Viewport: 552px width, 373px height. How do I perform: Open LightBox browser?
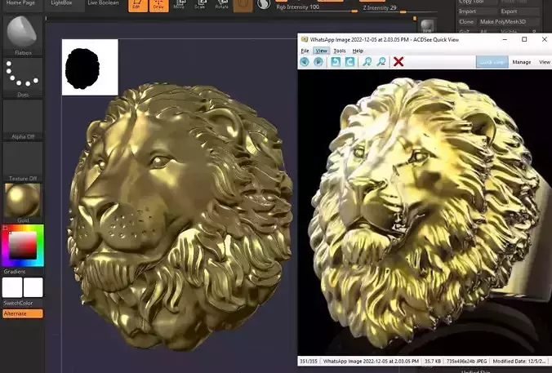click(x=61, y=2)
